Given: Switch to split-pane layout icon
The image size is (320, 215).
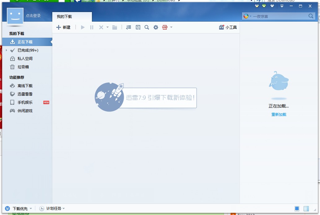Looking at the screenshot, I should point(306,209).
